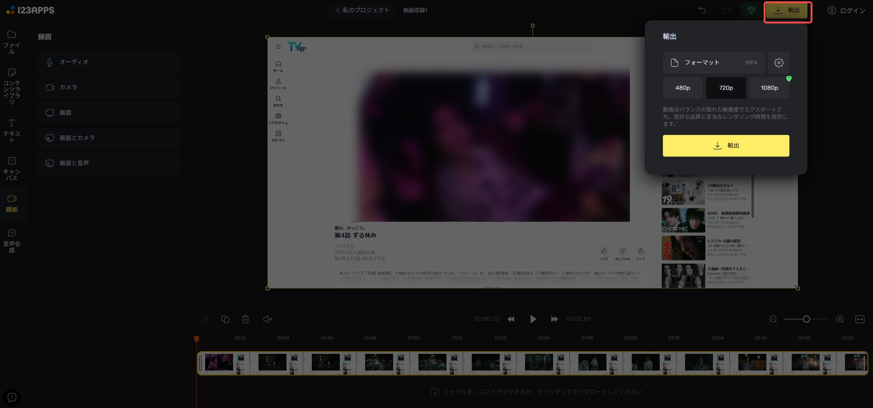Click the duplicate clip icon
Screen dimensions: 873x408
[x=225, y=319]
